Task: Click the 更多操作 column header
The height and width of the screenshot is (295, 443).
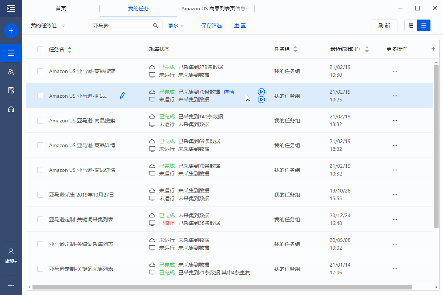Action: (x=397, y=49)
